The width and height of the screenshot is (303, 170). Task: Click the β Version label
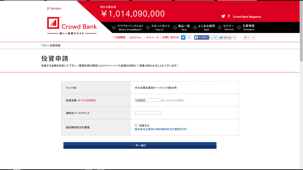pyautogui.click(x=54, y=9)
